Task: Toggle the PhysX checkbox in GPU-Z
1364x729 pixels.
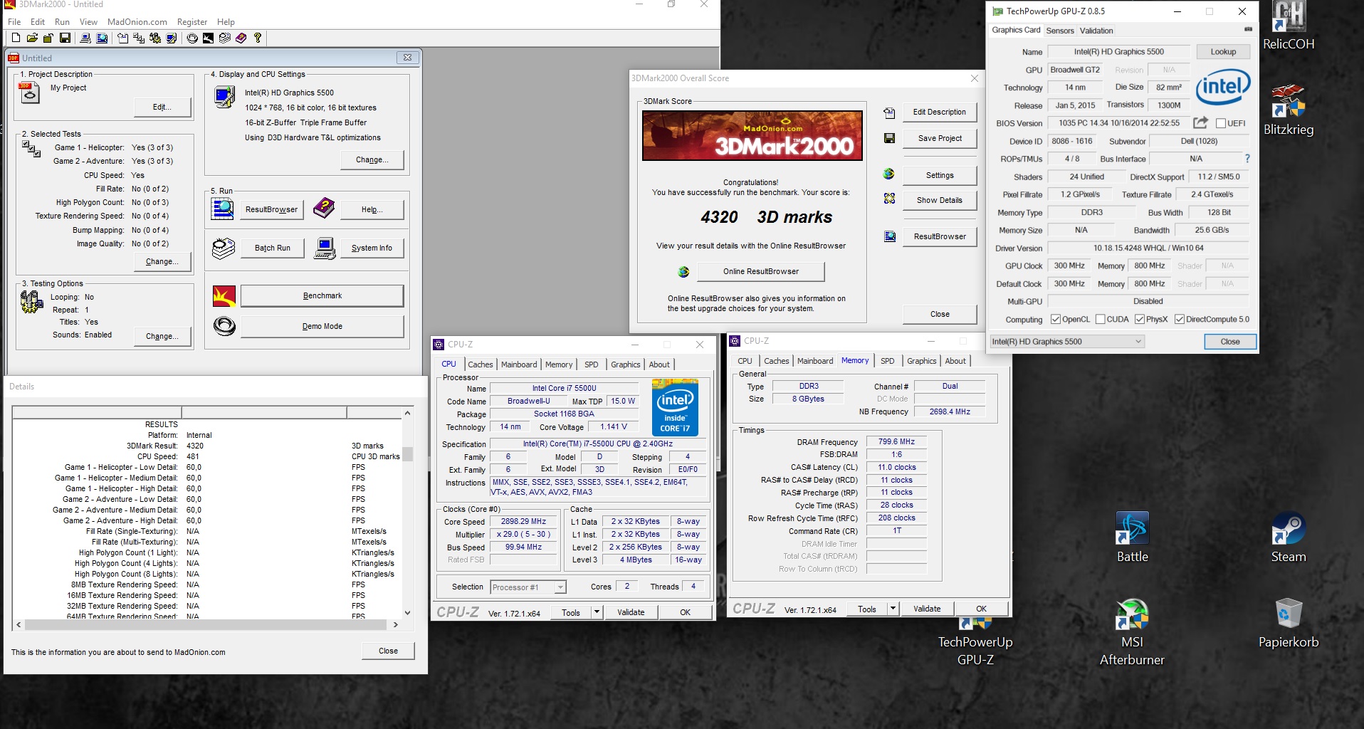Action: point(1140,319)
